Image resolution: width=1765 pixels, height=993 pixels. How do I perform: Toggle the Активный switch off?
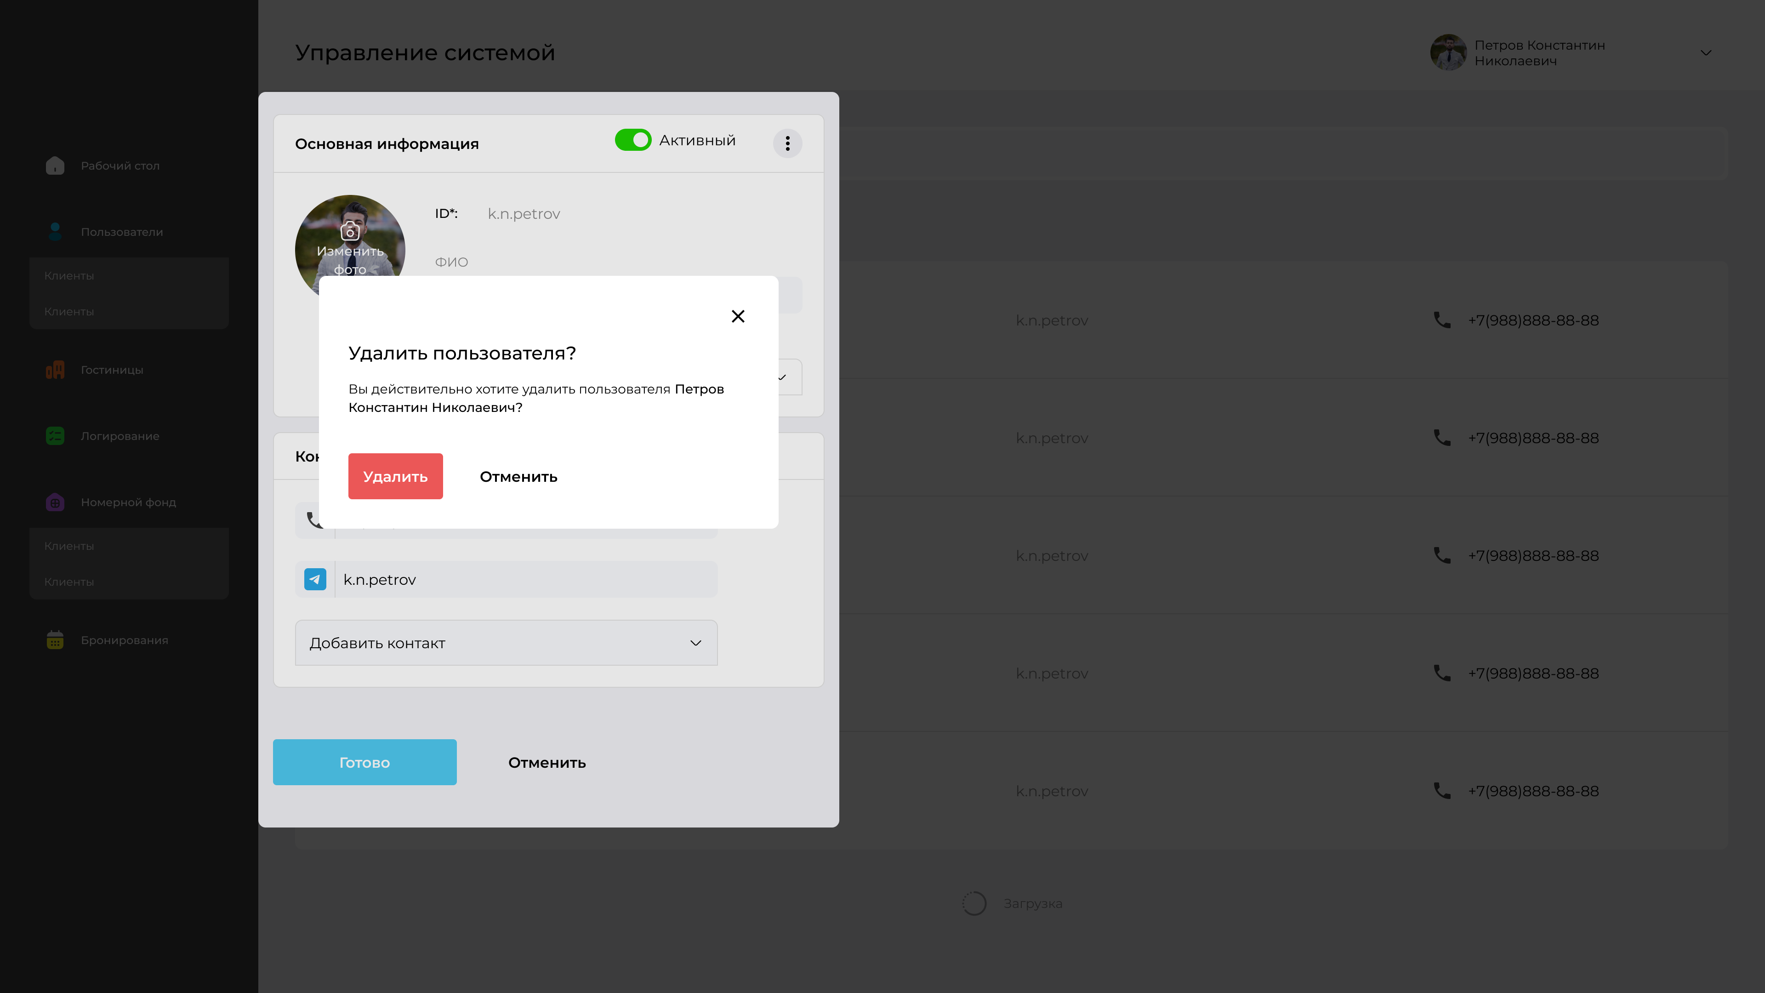point(633,140)
